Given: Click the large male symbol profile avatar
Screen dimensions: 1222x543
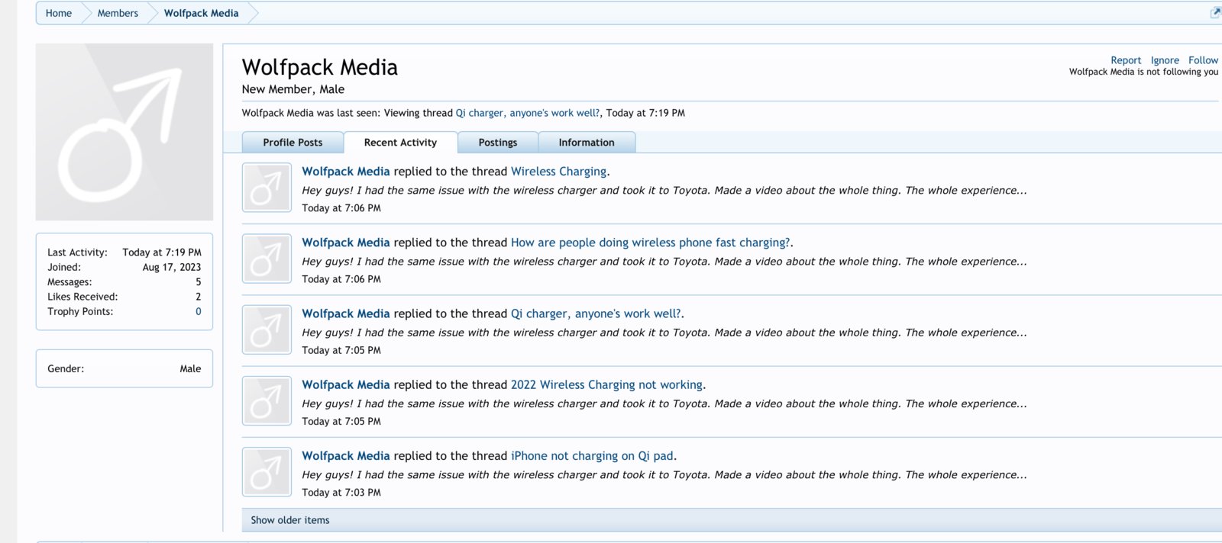Looking at the screenshot, I should [x=124, y=132].
